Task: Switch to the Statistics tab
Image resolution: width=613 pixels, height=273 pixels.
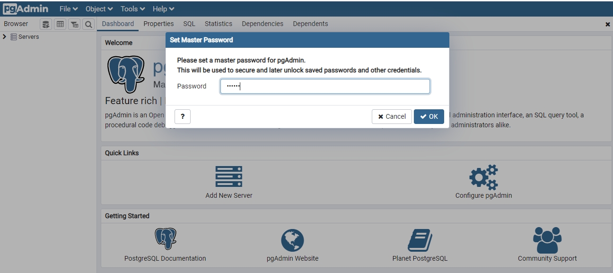Action: (218, 24)
